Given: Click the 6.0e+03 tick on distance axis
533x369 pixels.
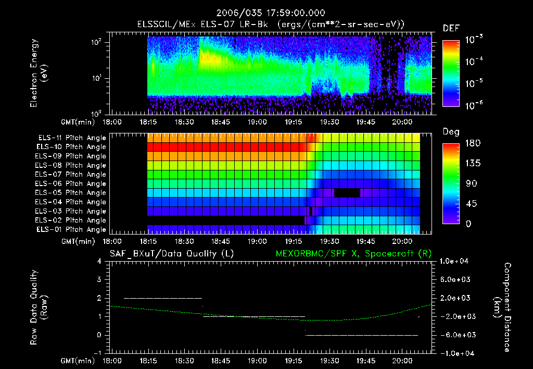Looking at the screenshot, I should click(x=455, y=279).
